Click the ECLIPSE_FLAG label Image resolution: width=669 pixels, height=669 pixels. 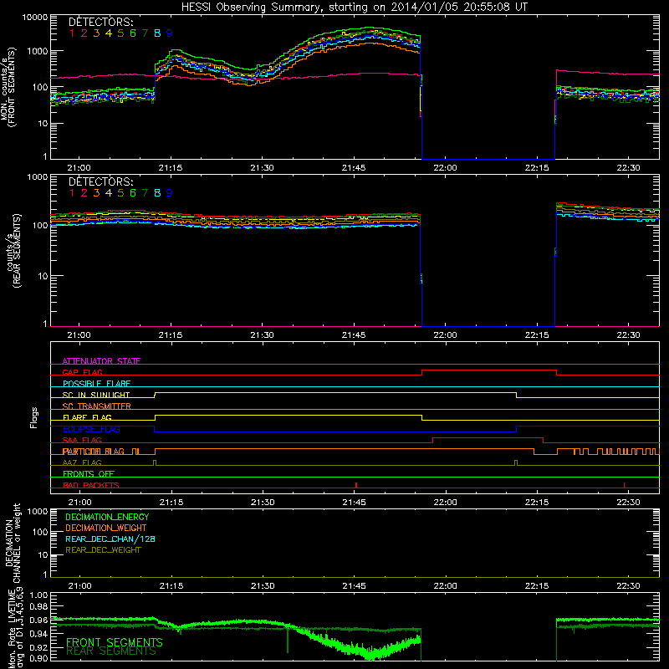pyautogui.click(x=91, y=429)
